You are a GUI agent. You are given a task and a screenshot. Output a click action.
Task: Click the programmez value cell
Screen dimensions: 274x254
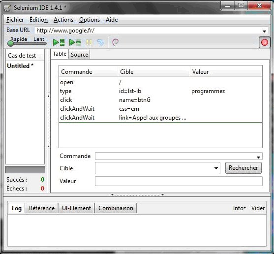208,91
